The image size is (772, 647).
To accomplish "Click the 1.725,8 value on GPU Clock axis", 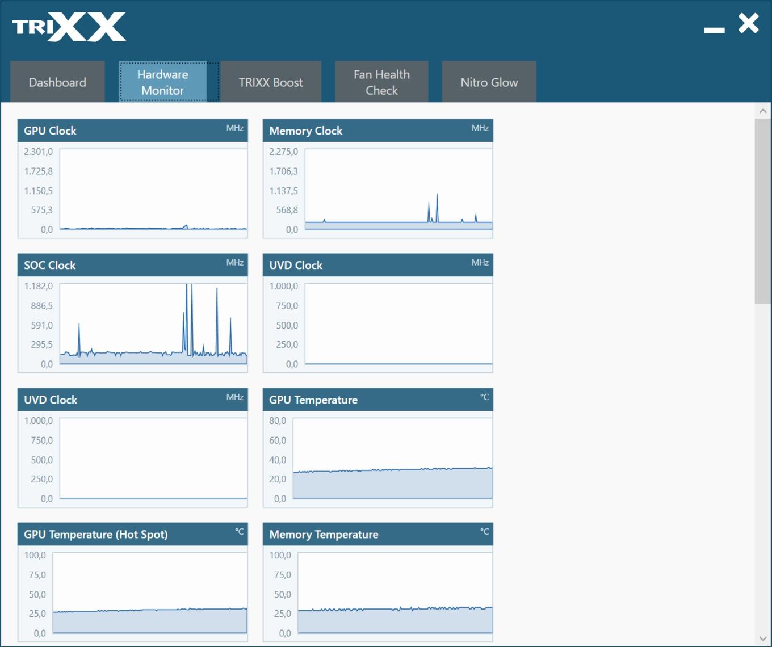I will point(38,171).
